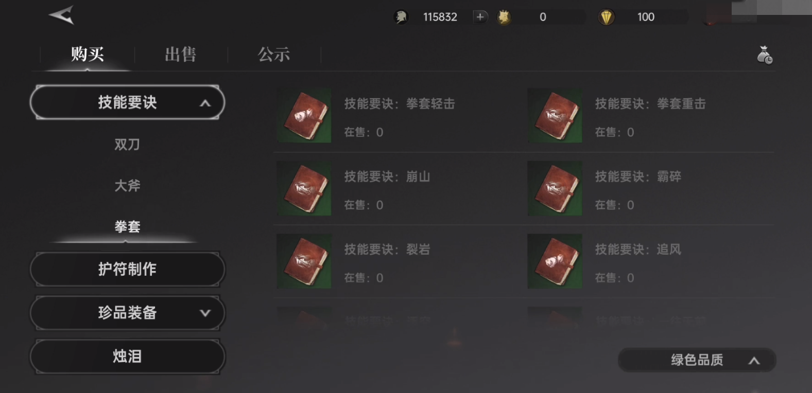Viewport: 812px width, 393px height.
Task: Select the 裂岩 skill book icon
Action: point(304,261)
